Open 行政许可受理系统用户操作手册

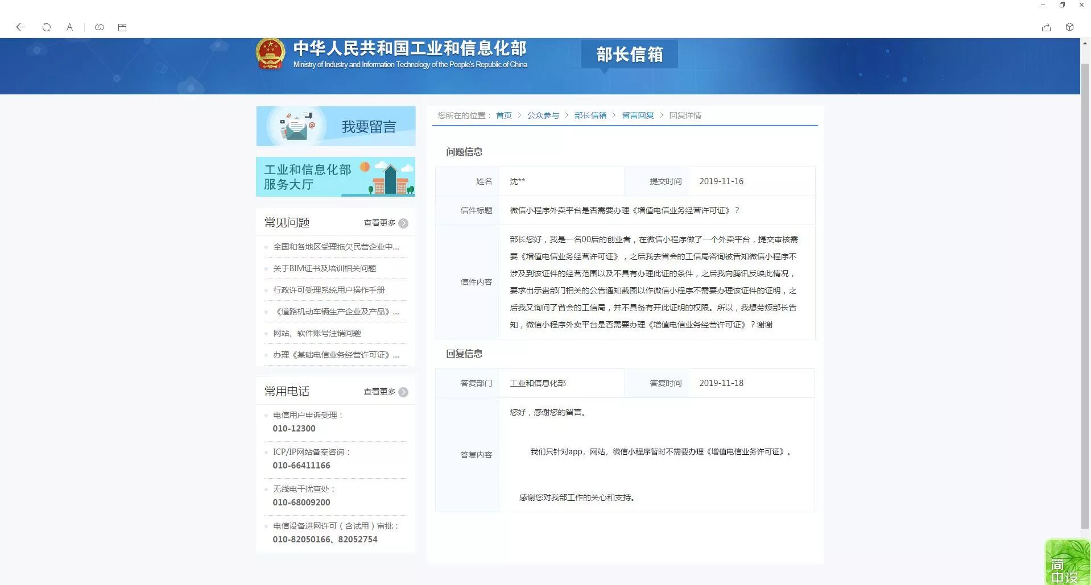click(329, 290)
